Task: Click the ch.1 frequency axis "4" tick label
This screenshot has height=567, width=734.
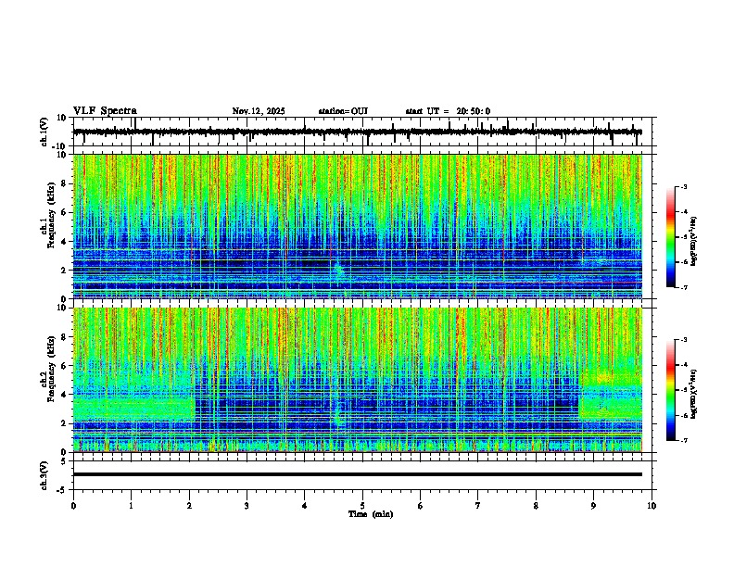Action: point(65,242)
